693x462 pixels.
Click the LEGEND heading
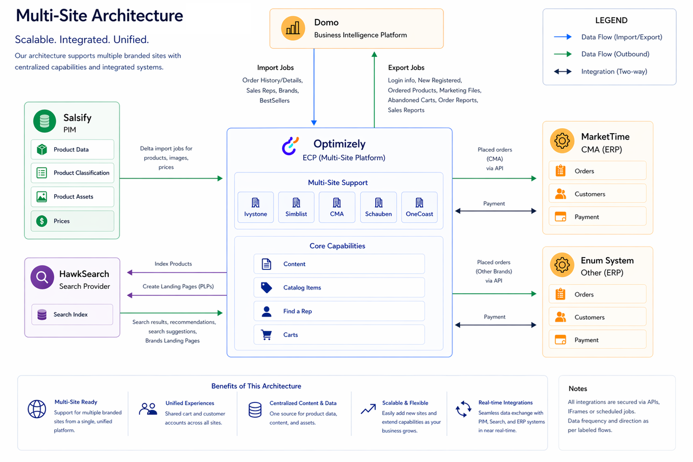(611, 21)
